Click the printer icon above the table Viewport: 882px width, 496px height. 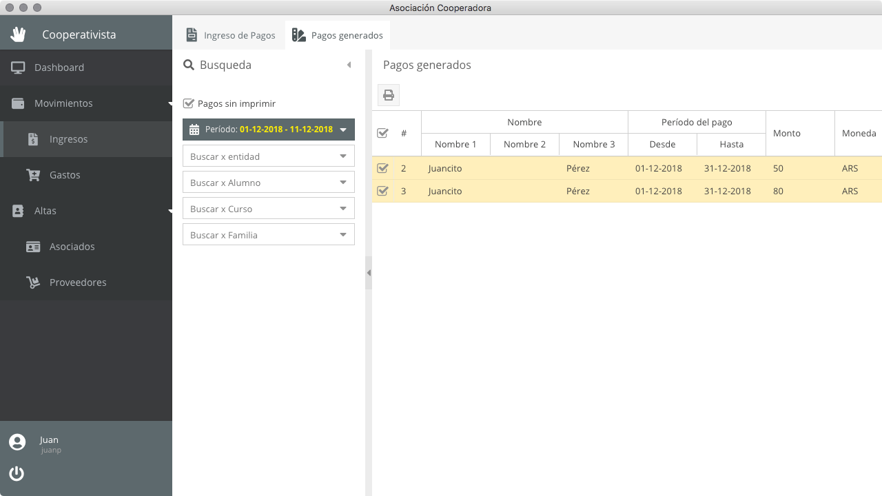click(x=389, y=95)
